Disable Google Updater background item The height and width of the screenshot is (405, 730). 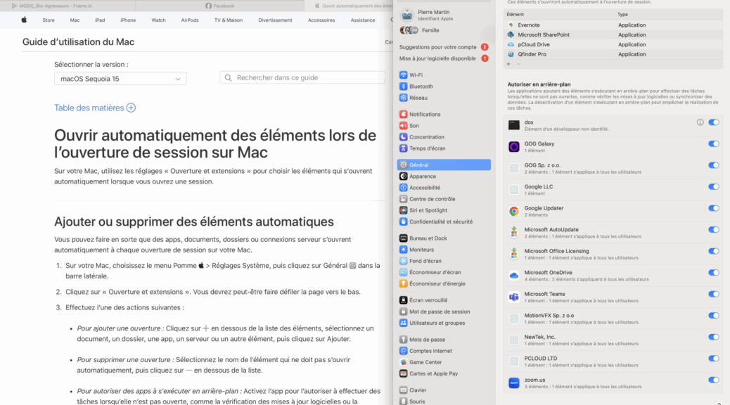714,208
